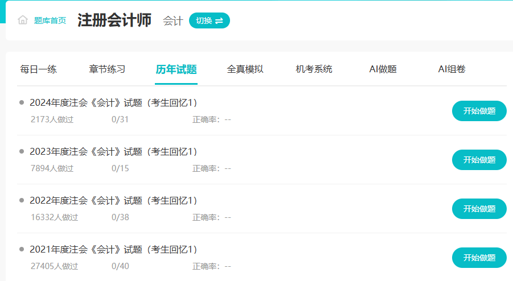The height and width of the screenshot is (281, 513).
Task: Begin the 2021年度 exam via 开始做题
Action: [x=479, y=258]
